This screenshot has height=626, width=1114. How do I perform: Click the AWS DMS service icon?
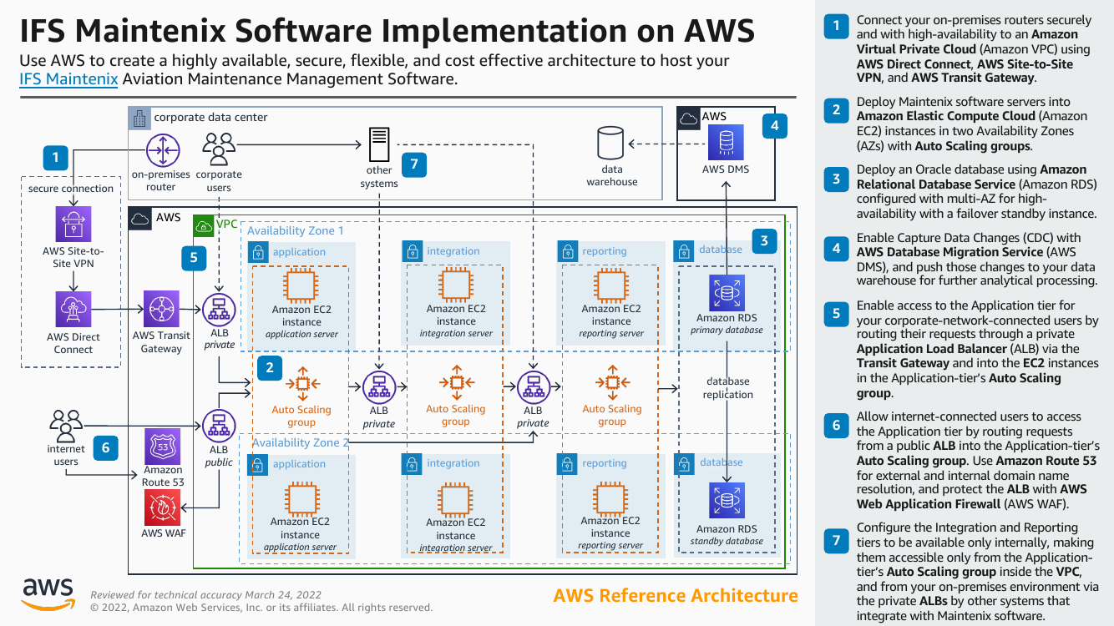(x=726, y=143)
